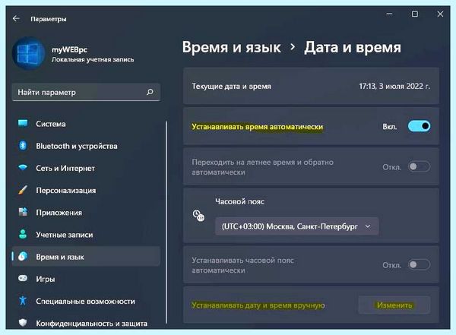This screenshot has height=335, width=456.
Task: Click the myWEBpc account avatar
Action: 29,53
